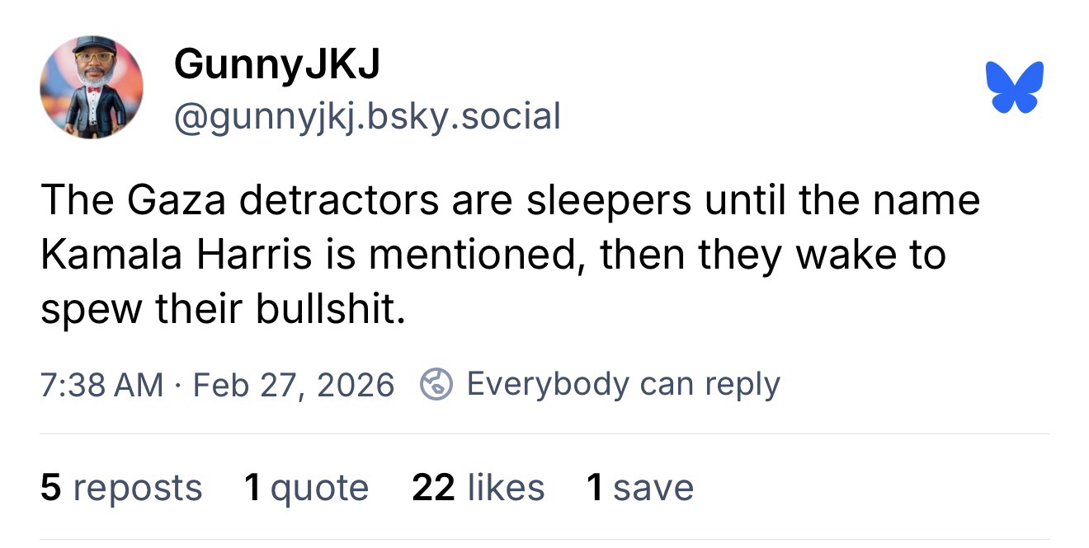This screenshot has height=548, width=1089.
Task: Open the 1 quote link
Action: 306,488
